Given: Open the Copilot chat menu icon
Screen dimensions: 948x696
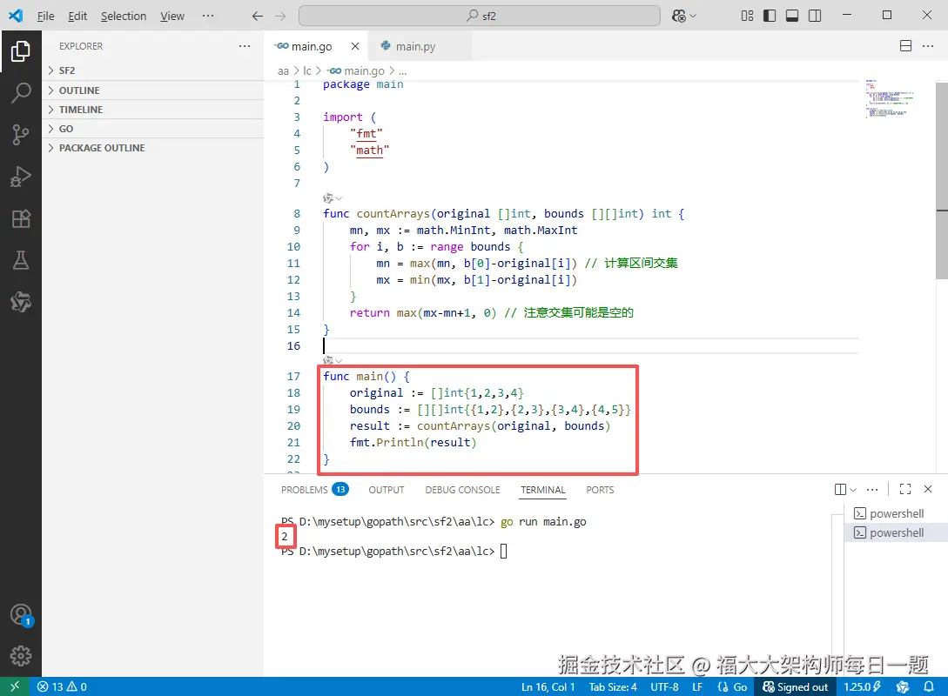Looking at the screenshot, I should pos(683,17).
